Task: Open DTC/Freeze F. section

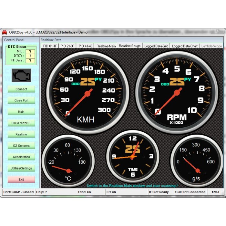Action: tap(21, 123)
